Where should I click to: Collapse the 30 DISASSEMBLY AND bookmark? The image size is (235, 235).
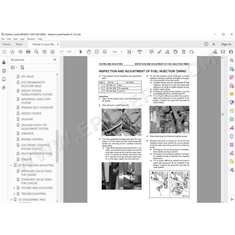pyautogui.click(x=11, y=200)
